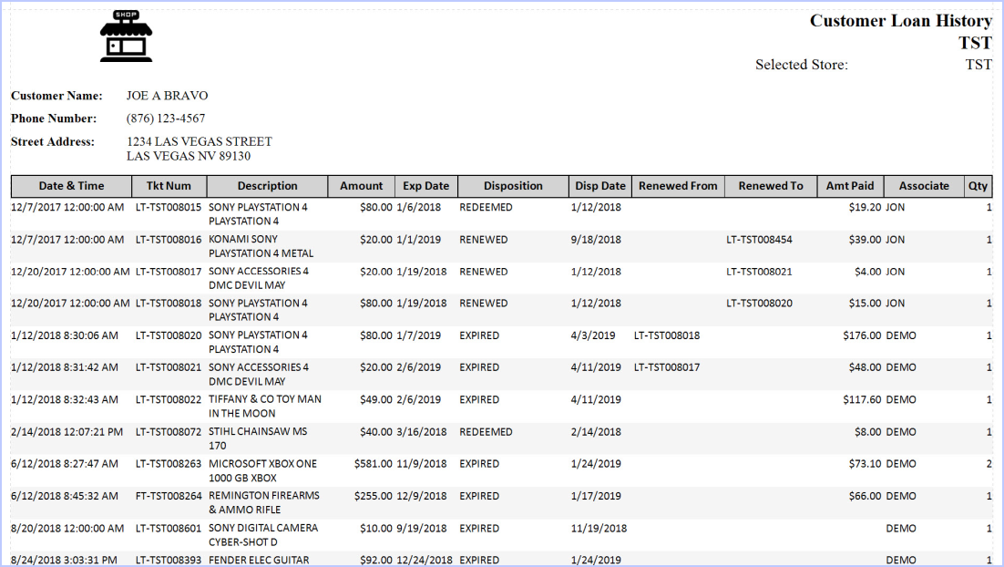1004x567 pixels.
Task: Select ticket LT-TST008015
Action: click(169, 208)
